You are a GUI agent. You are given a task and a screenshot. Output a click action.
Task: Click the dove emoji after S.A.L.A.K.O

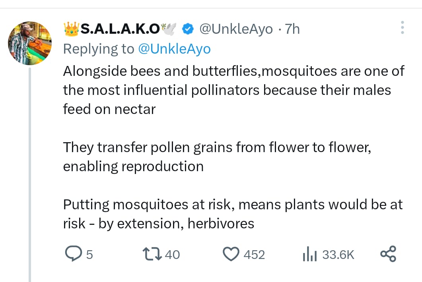pos(169,28)
